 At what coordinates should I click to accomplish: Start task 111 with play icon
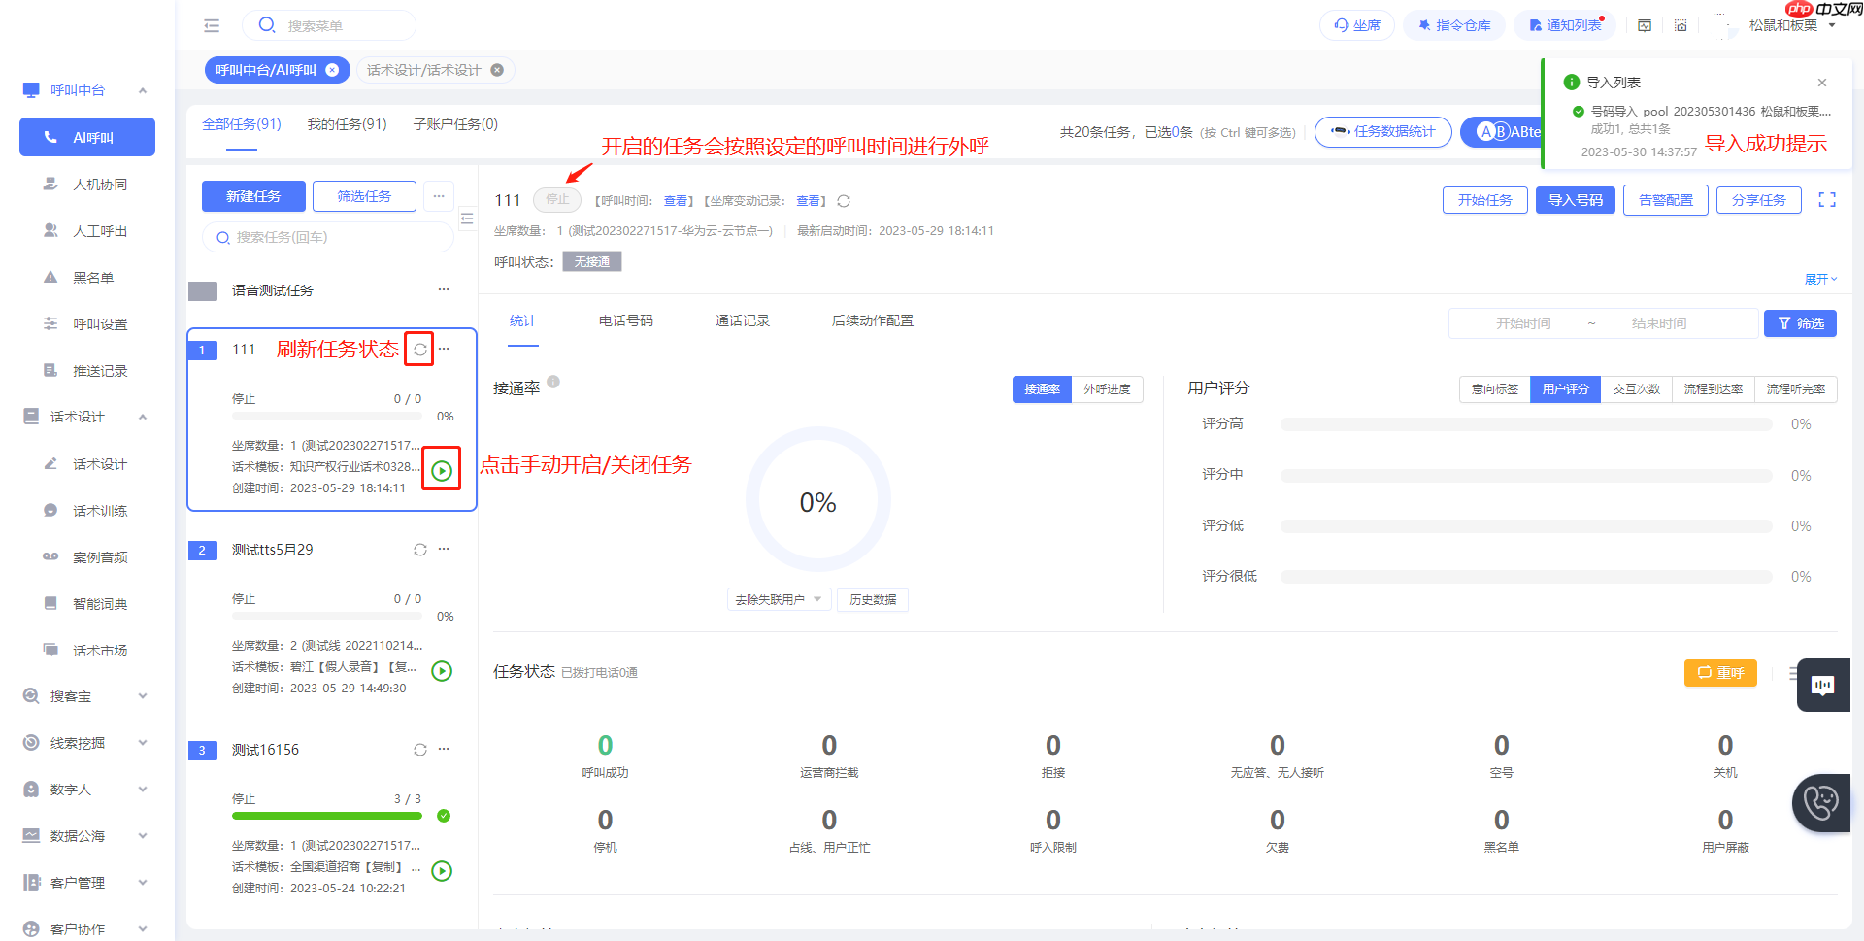coord(442,471)
